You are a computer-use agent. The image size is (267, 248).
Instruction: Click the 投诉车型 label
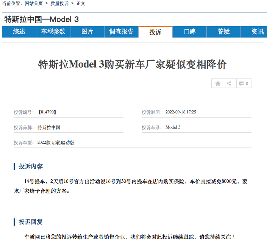pos(23,143)
